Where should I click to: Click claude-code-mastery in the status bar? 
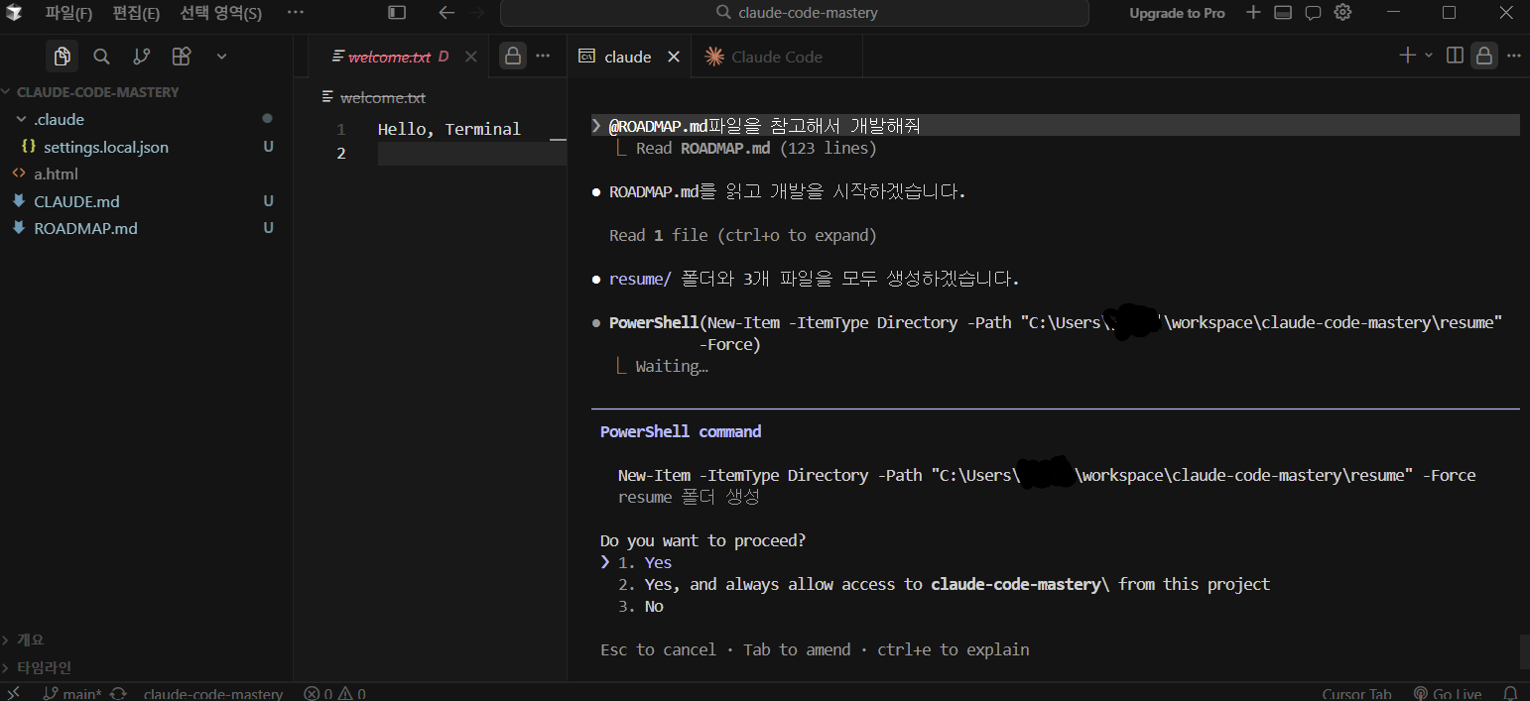213,693
